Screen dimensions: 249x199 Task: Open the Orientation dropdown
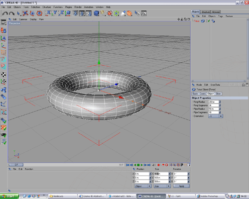coord(216,116)
